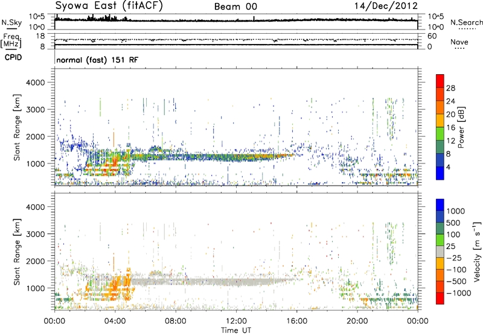Select the "normal (fast) 151 RF" mode text
Image resolution: width=483 pixels, height=334 pixels.
tap(97, 60)
